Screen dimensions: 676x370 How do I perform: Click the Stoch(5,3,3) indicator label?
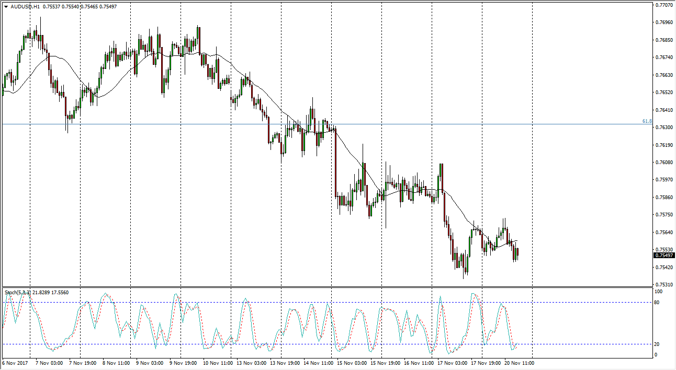[x=17, y=292]
